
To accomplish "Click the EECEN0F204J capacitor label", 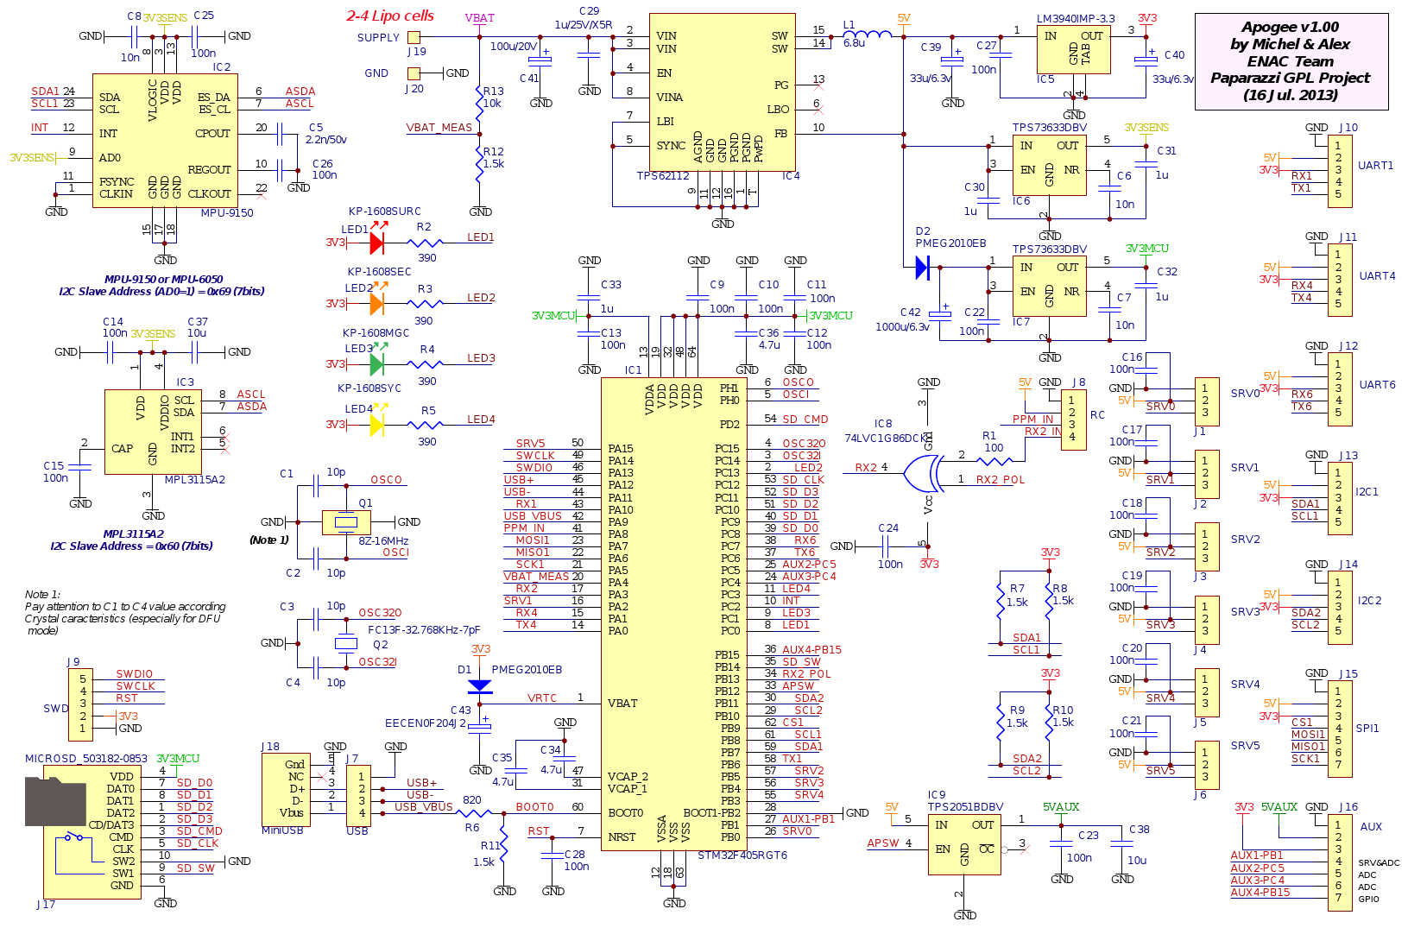I will pyautogui.click(x=425, y=723).
